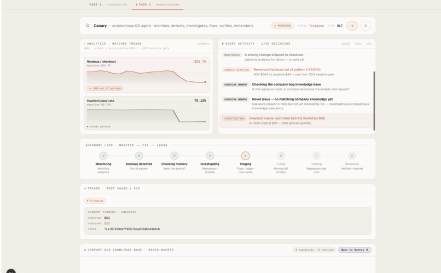Click the INVESTIGATING activity tag

pyautogui.click(x=234, y=118)
